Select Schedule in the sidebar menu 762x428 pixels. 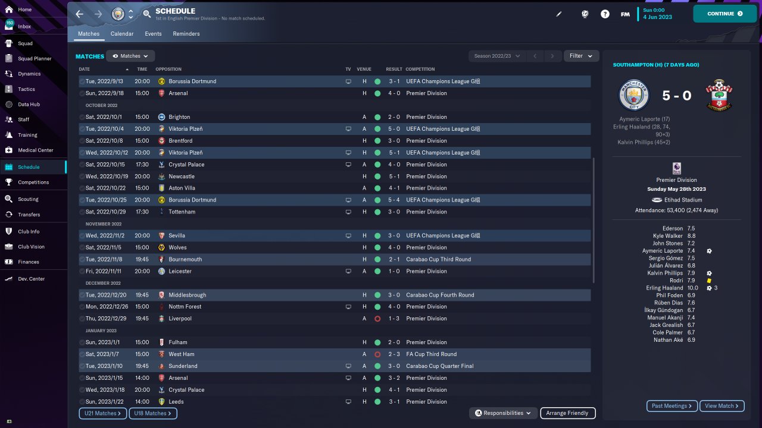(x=33, y=167)
